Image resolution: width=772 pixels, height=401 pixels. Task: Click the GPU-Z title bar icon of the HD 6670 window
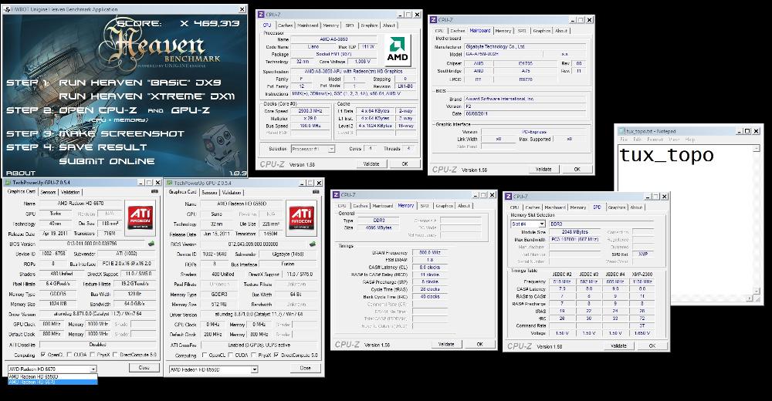coord(8,183)
